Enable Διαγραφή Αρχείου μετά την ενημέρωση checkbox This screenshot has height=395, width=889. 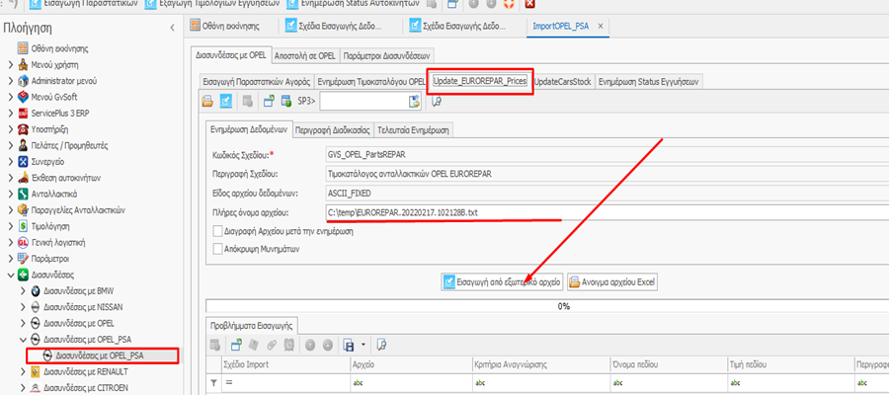point(218,231)
